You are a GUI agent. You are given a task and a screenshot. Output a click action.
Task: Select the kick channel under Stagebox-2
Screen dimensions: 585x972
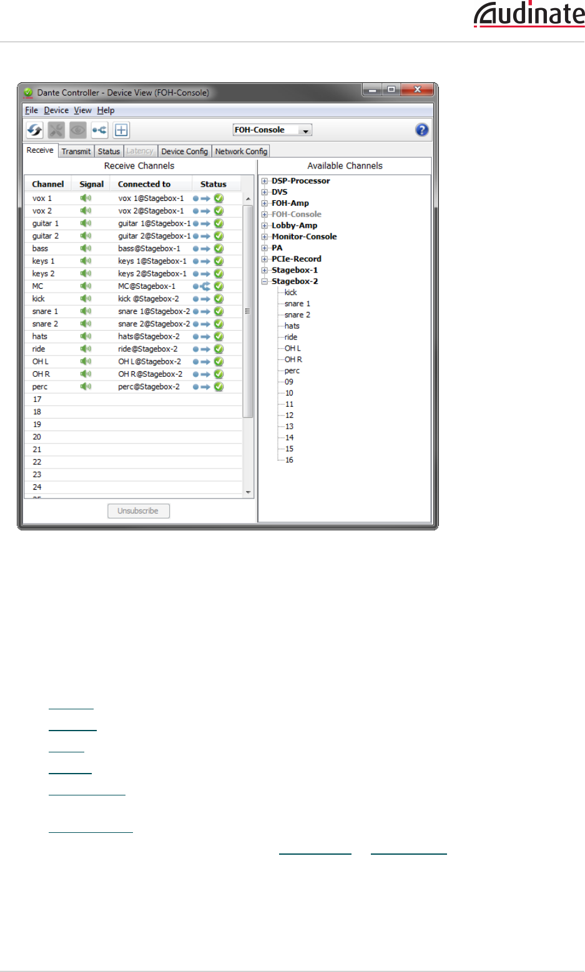click(291, 293)
